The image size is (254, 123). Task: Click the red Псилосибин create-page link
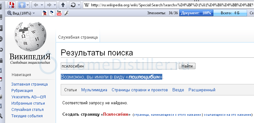click(116, 114)
